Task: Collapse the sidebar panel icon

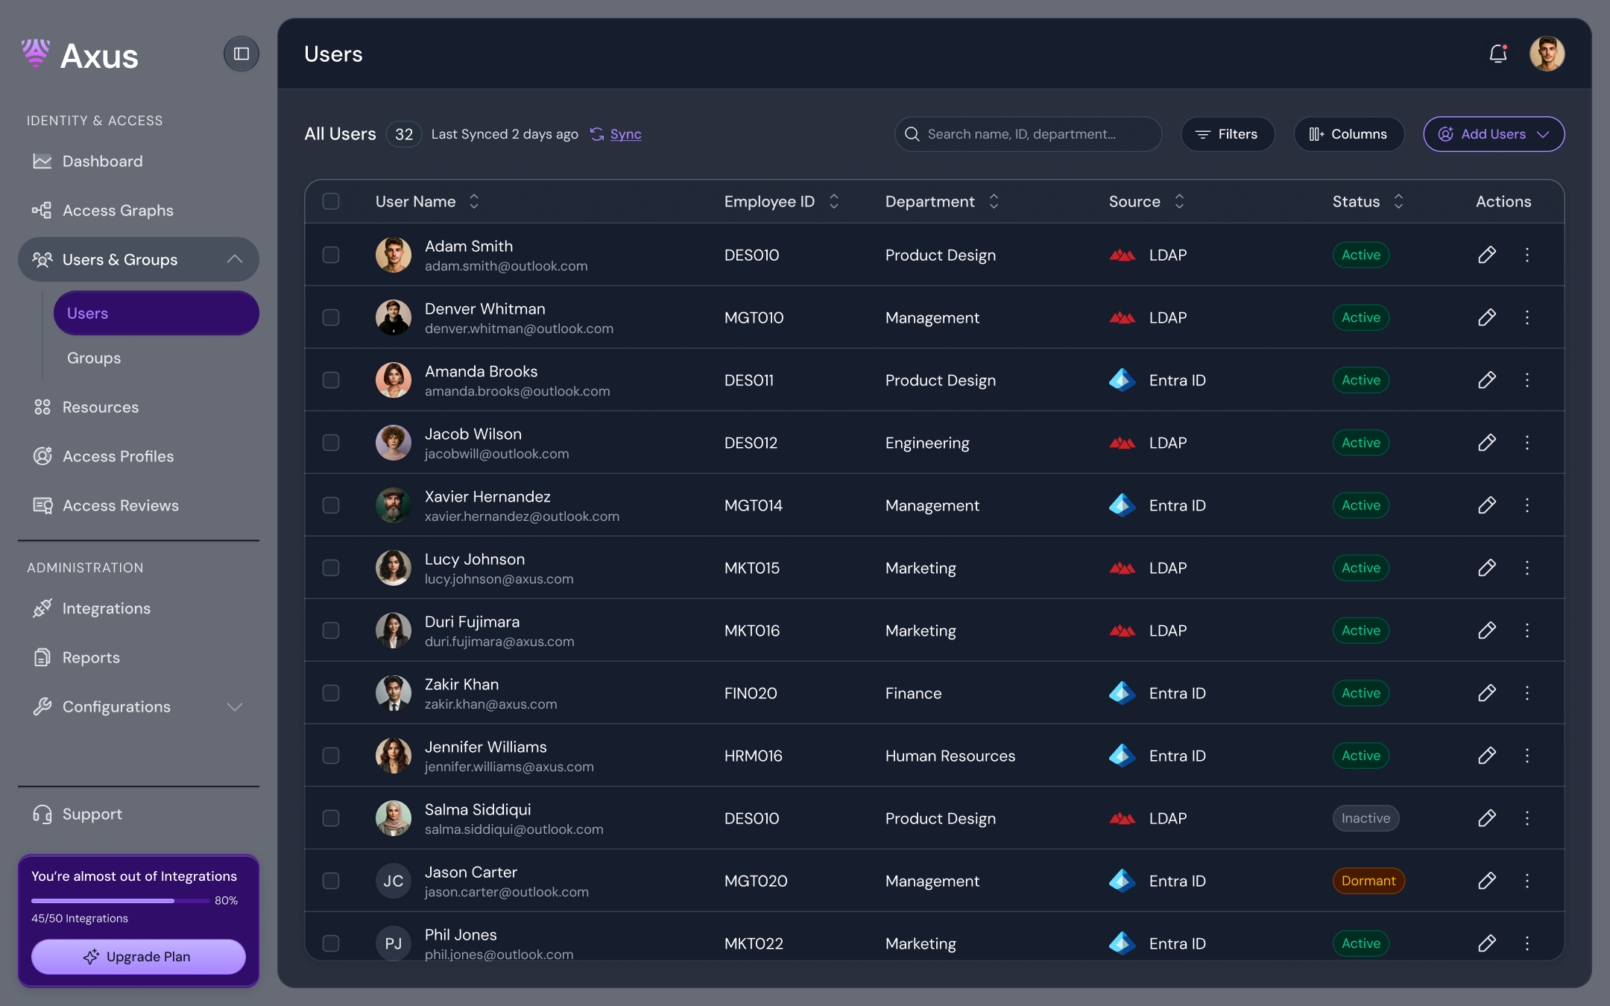Action: tap(241, 54)
